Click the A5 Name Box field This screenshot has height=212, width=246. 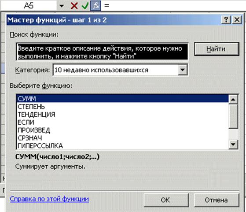(29, 6)
